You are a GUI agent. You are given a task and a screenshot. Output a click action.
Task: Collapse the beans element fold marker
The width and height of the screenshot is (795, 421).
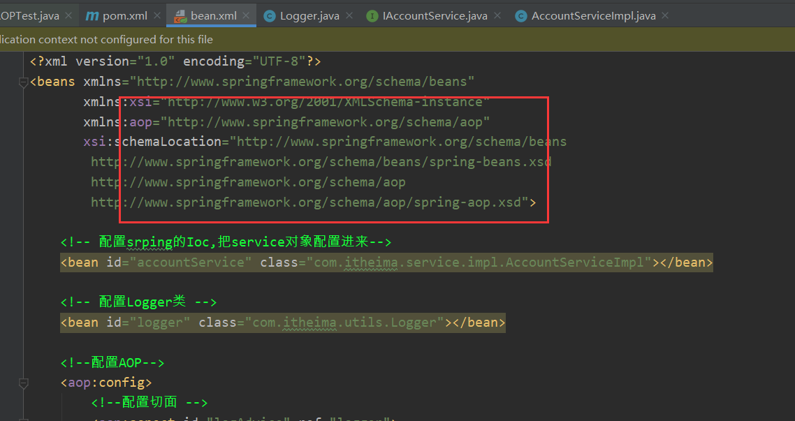[x=23, y=82]
